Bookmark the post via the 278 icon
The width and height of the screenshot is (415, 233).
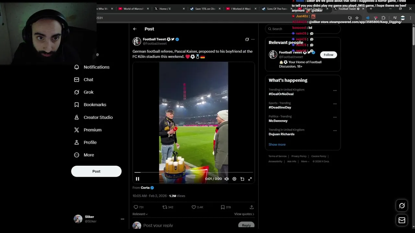[x=223, y=207]
